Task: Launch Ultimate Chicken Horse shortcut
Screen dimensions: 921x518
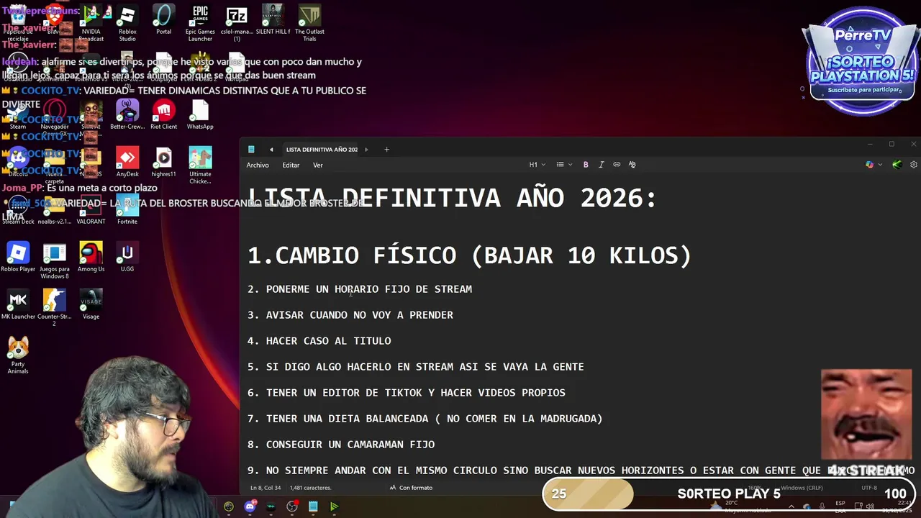Action: (x=200, y=166)
